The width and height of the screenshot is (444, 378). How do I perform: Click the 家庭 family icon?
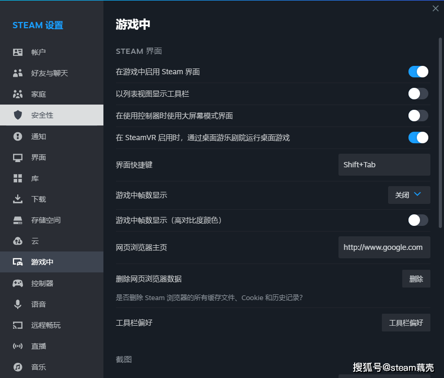point(18,94)
